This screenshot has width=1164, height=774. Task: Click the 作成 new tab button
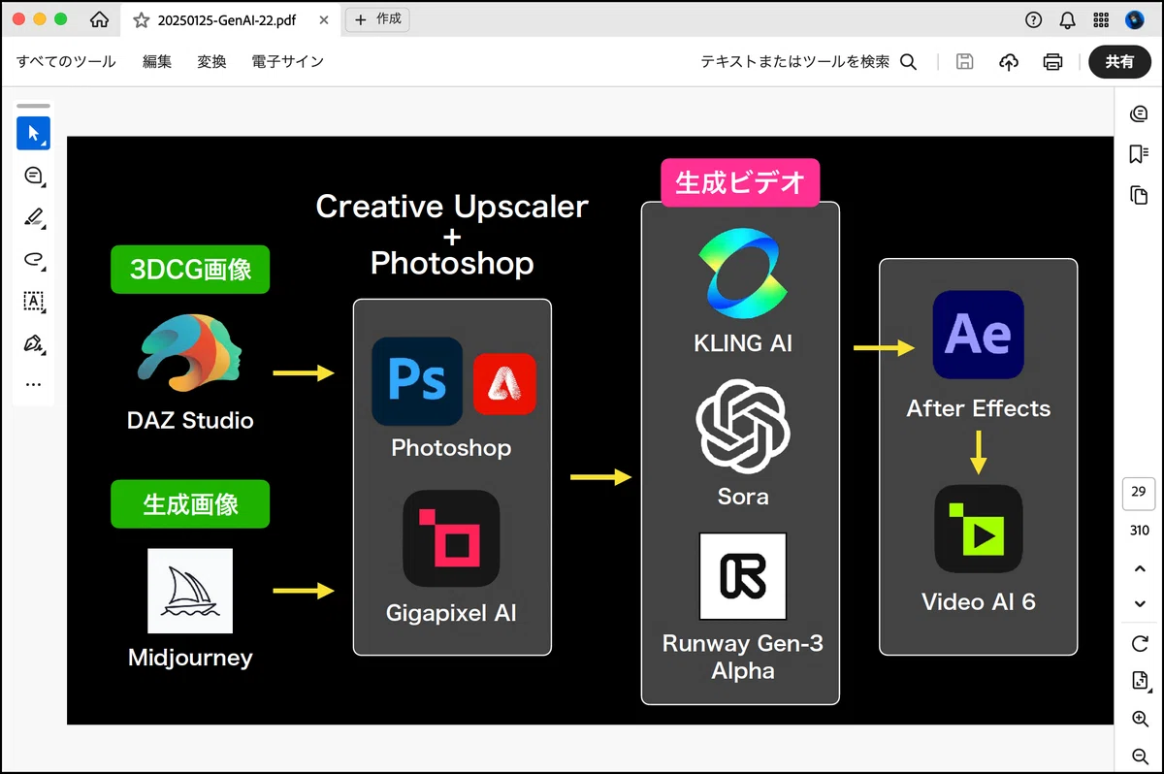click(377, 19)
